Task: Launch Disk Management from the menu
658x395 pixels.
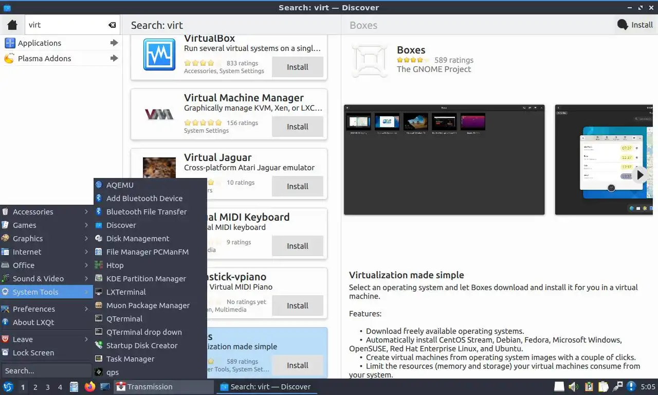Action: 150,239
